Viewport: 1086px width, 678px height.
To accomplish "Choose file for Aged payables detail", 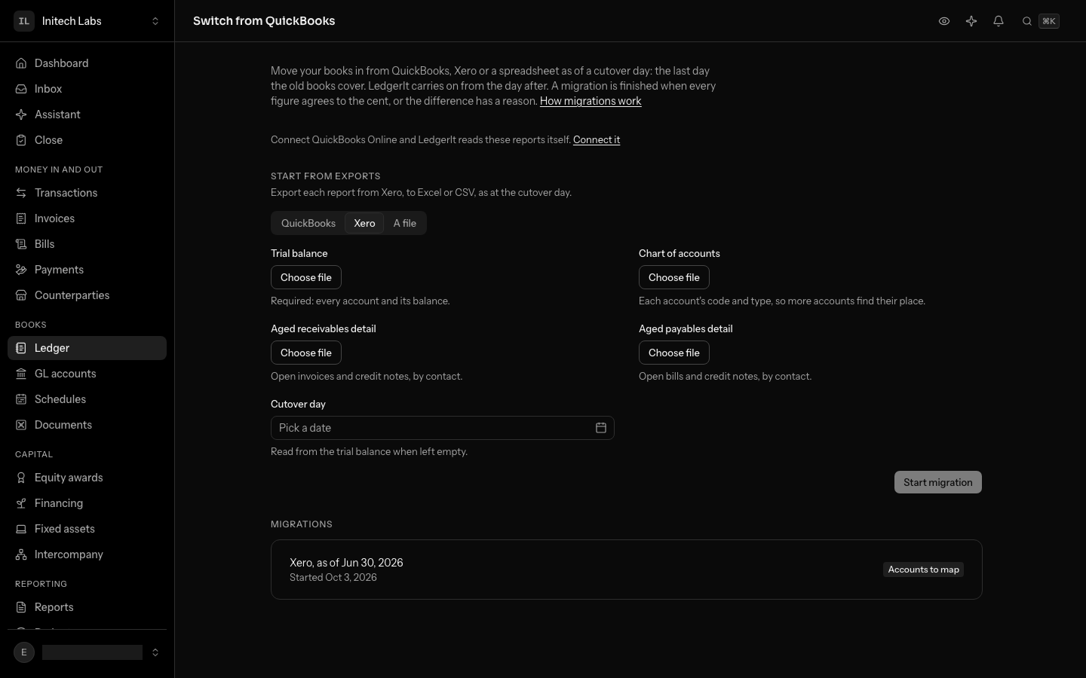I will click(x=674, y=353).
